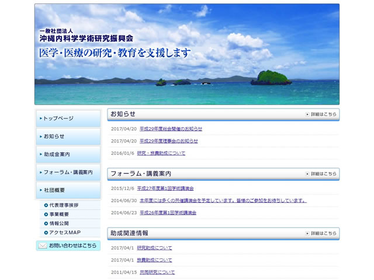This screenshot has width=374, height=280.
Task: Open 研究助成について link
Action: [x=154, y=248]
